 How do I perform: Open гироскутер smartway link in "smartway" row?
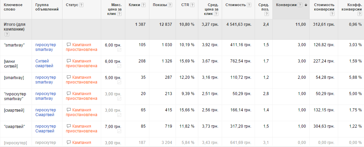pyautogui.click(x=45, y=47)
